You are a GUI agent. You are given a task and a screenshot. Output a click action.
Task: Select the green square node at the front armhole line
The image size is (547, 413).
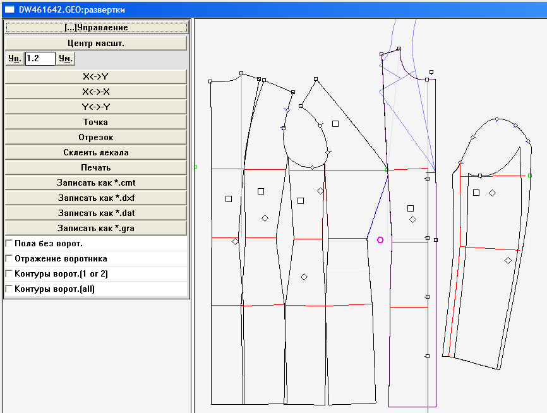(387, 170)
